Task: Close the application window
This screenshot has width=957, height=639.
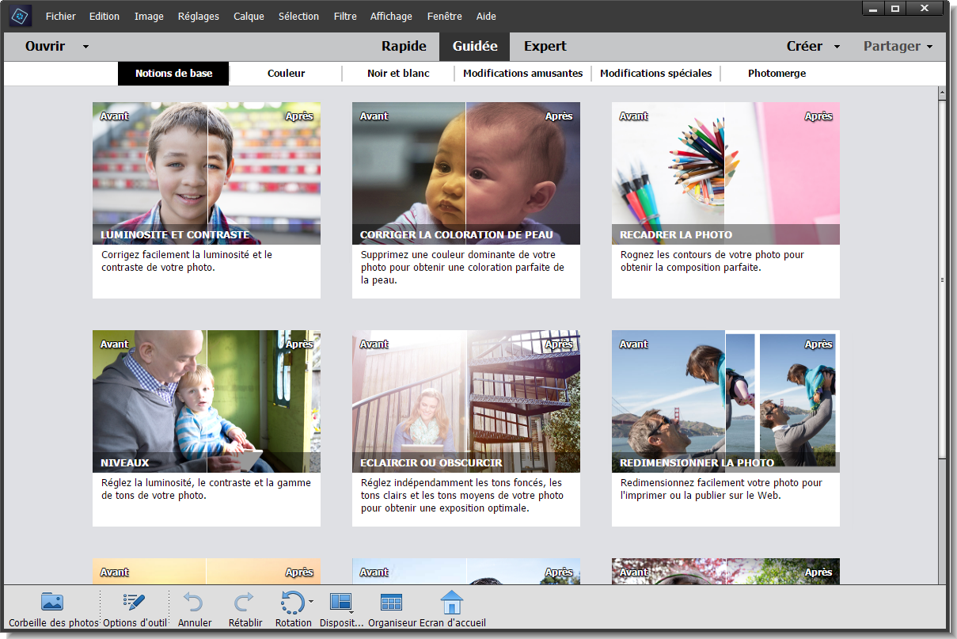Action: click(925, 8)
